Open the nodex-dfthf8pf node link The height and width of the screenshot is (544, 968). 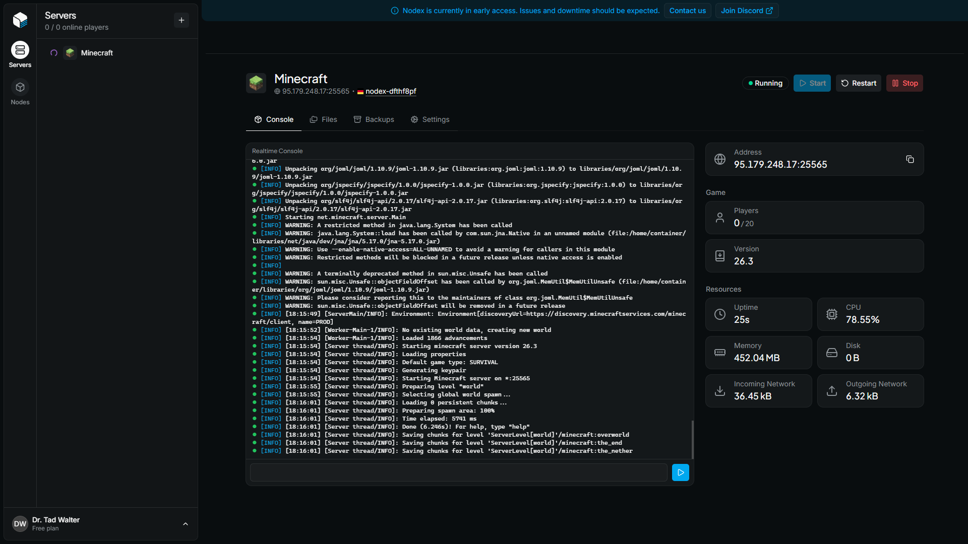point(391,91)
